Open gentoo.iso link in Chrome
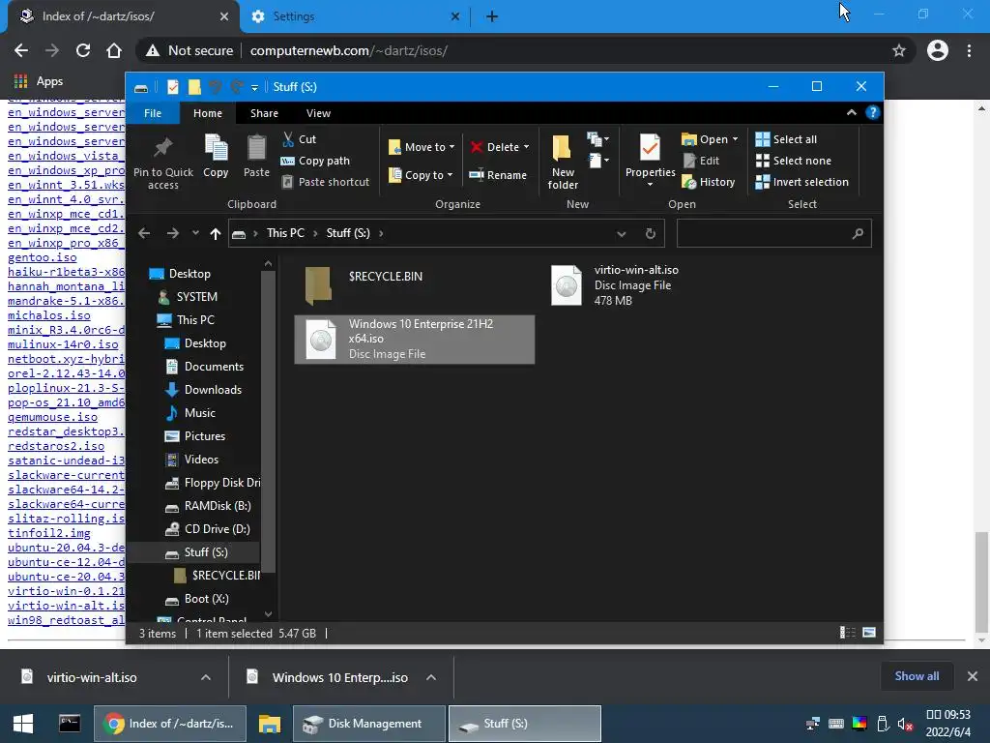 click(43, 257)
